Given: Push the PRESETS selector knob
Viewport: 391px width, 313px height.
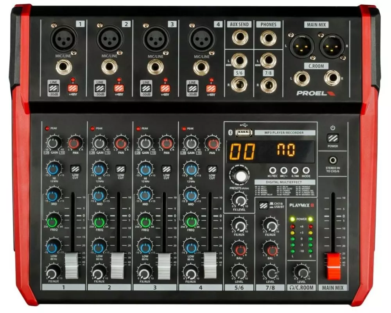Looking at the screenshot, I should (x=240, y=175).
